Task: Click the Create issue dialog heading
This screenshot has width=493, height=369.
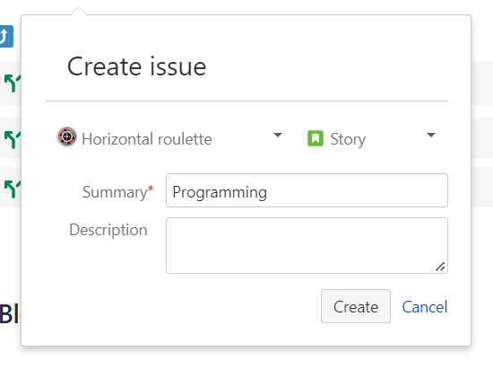Action: coord(137,66)
